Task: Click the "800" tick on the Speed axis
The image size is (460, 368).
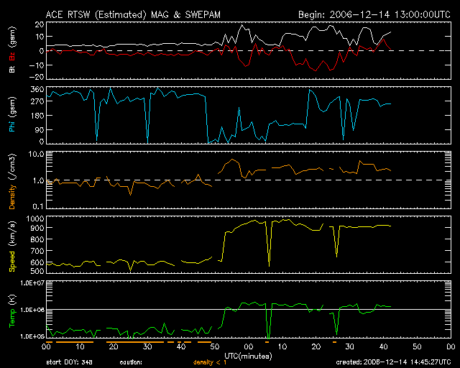Action: click(x=37, y=239)
